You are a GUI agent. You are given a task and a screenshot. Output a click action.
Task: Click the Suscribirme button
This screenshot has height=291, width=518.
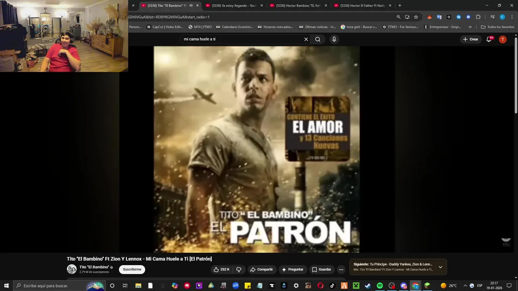pyautogui.click(x=132, y=270)
